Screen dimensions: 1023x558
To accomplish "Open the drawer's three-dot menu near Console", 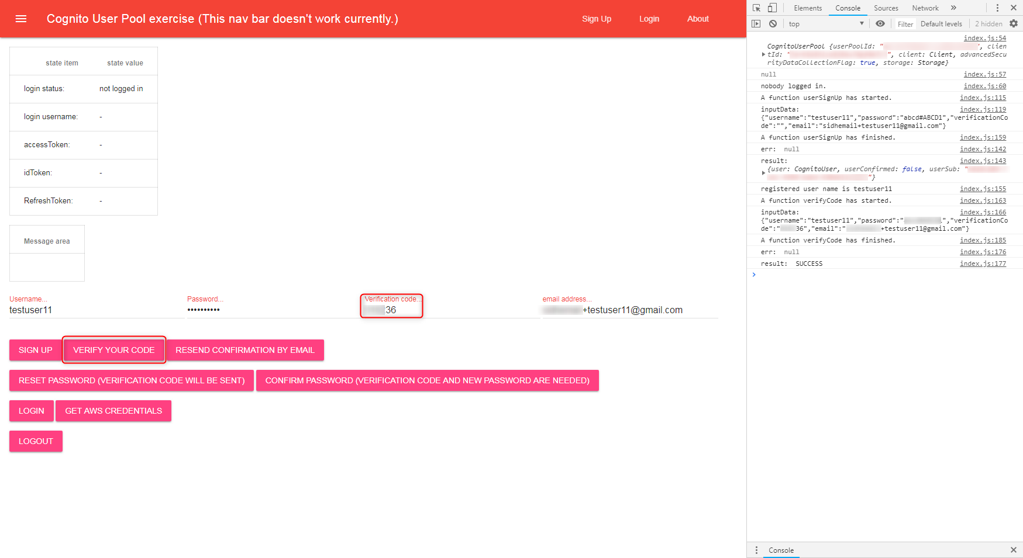I will 756,550.
